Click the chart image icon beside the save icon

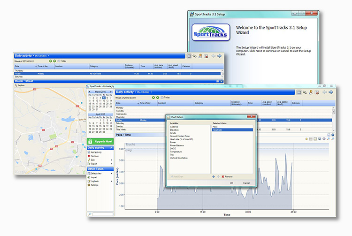[x=315, y=139]
